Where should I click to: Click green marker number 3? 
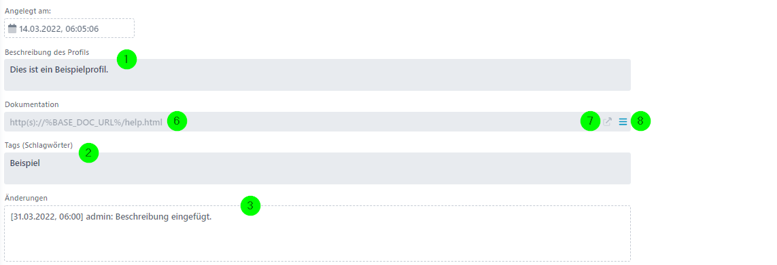250,205
